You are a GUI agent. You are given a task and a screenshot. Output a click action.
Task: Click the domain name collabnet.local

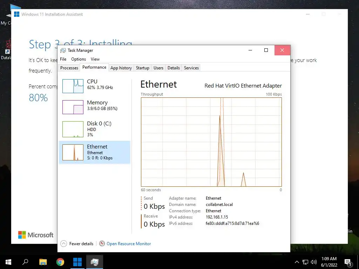tap(219, 205)
